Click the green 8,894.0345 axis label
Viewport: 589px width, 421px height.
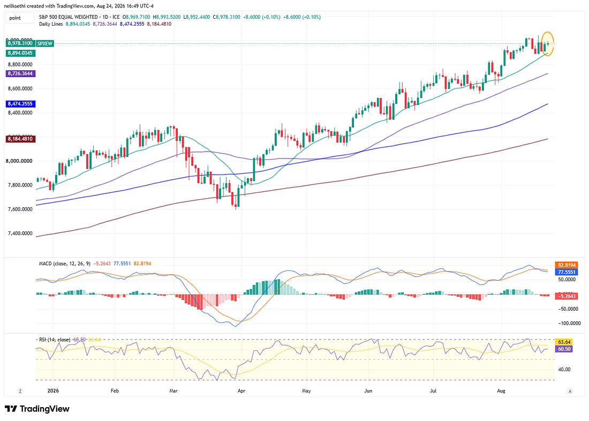20,54
